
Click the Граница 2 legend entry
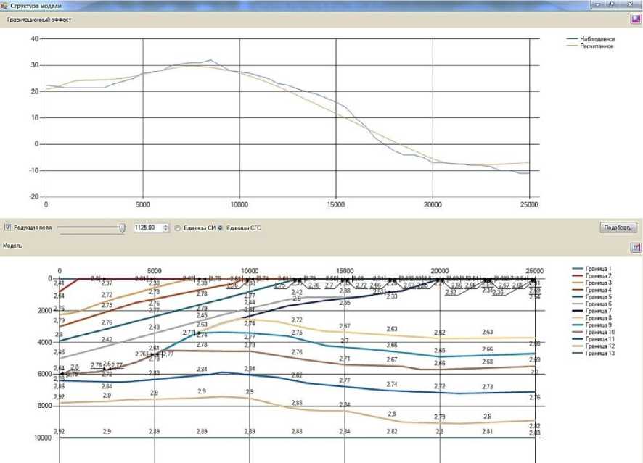pyautogui.click(x=591, y=276)
